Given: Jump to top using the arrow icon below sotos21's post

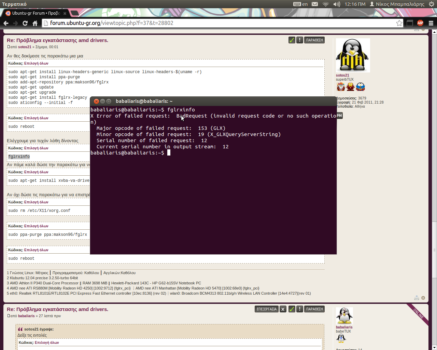Looking at the screenshot, I should [423, 298].
